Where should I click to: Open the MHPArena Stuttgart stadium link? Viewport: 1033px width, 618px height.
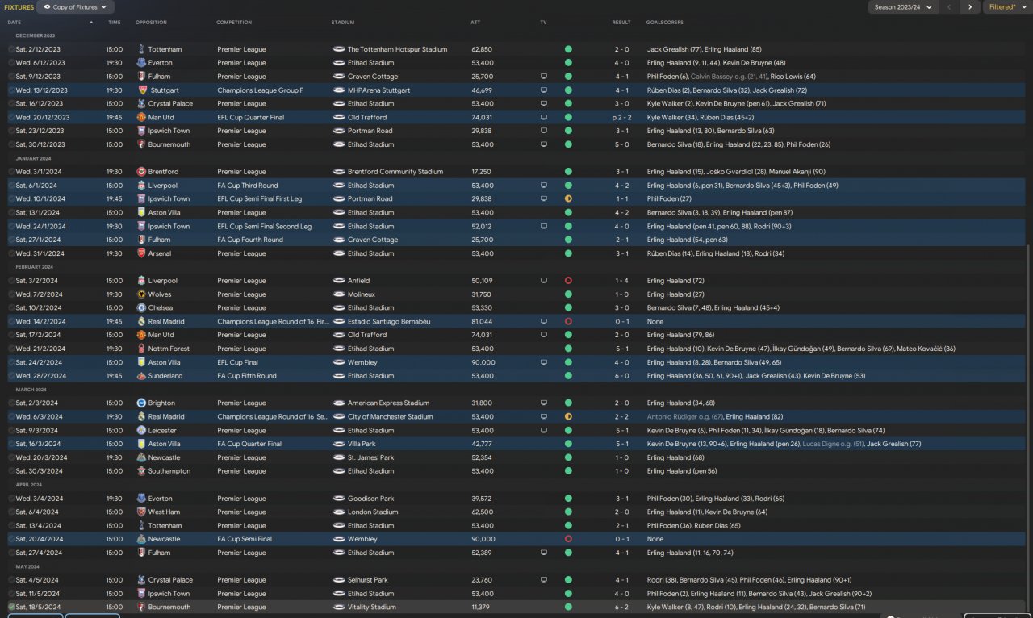click(x=379, y=90)
